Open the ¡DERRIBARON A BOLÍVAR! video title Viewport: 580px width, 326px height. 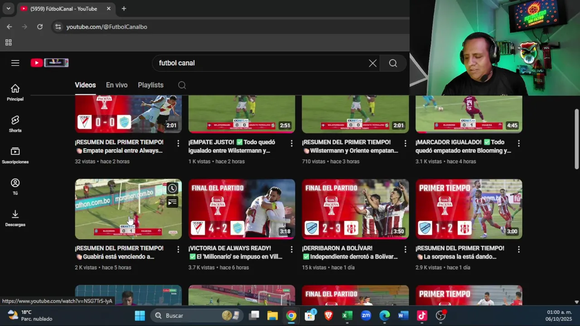pos(350,252)
